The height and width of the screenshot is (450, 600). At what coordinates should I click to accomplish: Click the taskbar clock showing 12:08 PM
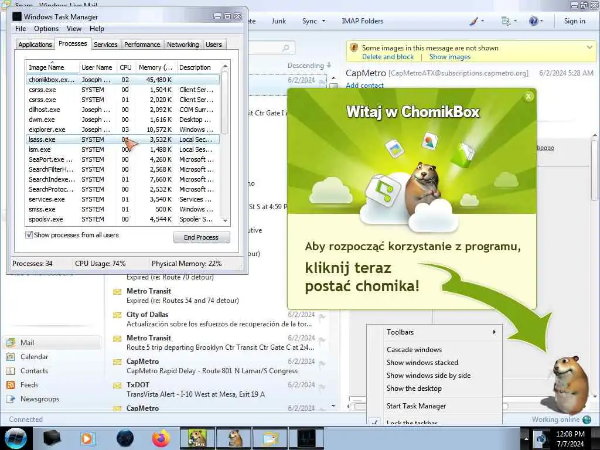click(x=570, y=439)
